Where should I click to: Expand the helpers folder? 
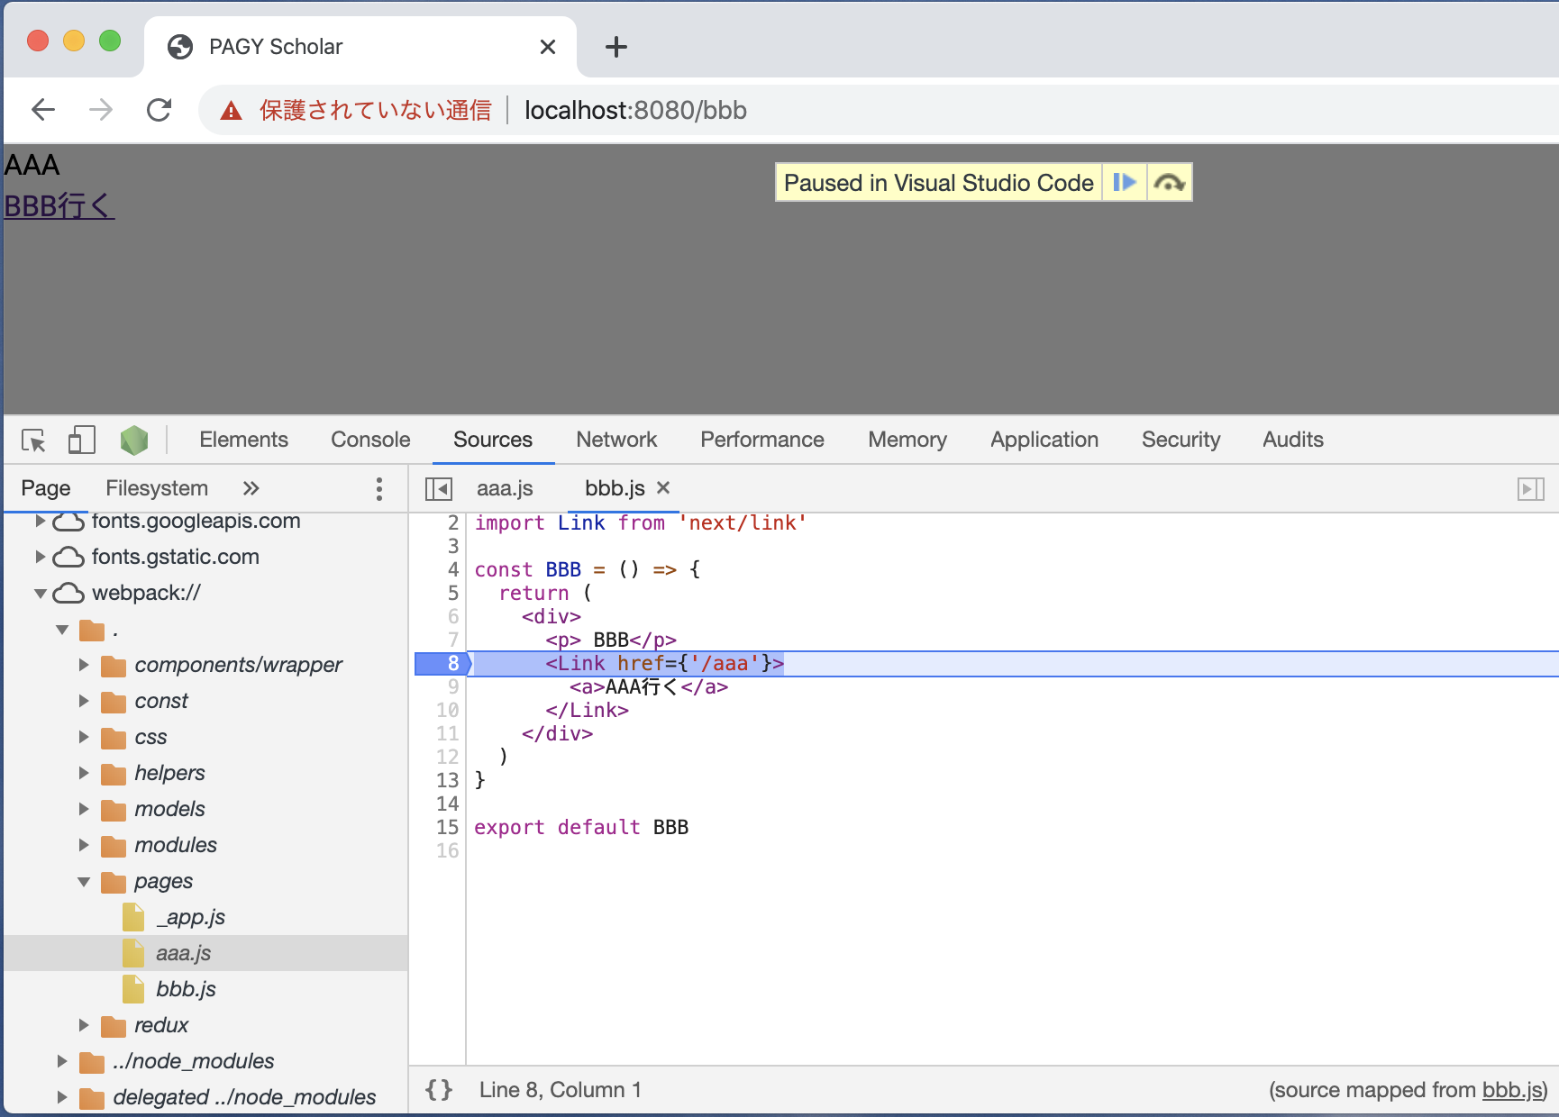84,773
